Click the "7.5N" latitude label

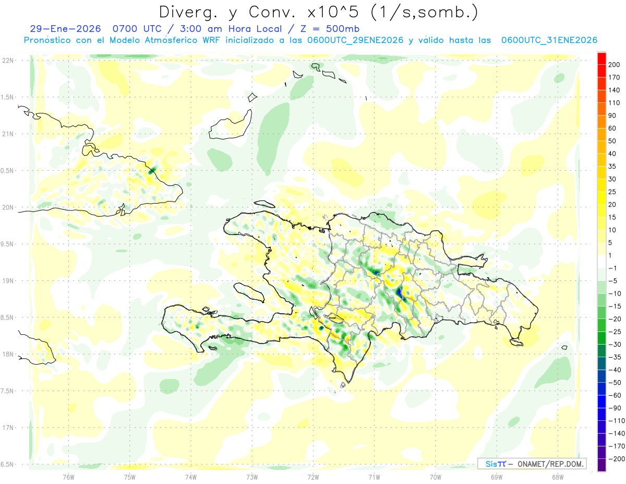pos(7,391)
